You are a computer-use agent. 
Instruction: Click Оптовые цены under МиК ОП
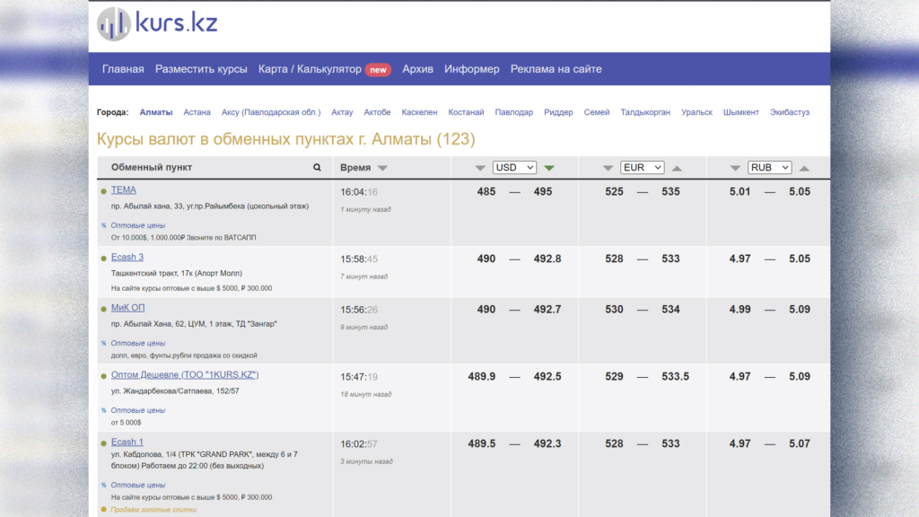[138, 343]
